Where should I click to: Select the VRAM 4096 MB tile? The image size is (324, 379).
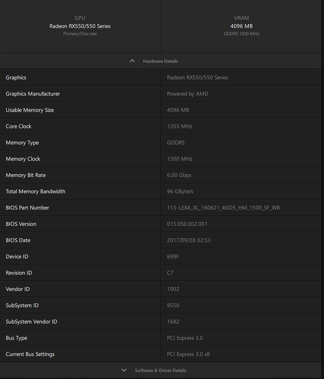241,26
